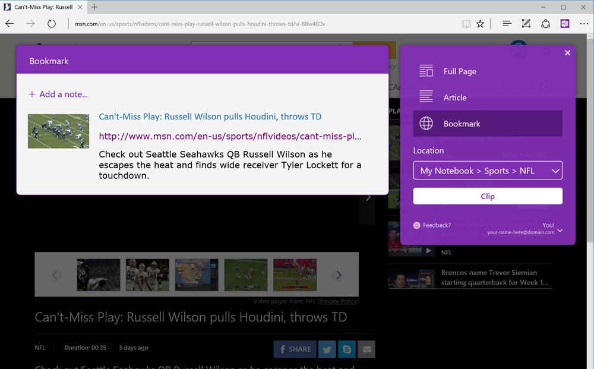The width and height of the screenshot is (594, 369).
Task: Click the browser Forward arrow
Action: (30, 24)
